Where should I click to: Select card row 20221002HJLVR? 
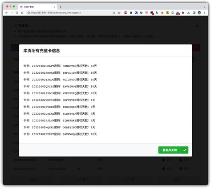59,120
